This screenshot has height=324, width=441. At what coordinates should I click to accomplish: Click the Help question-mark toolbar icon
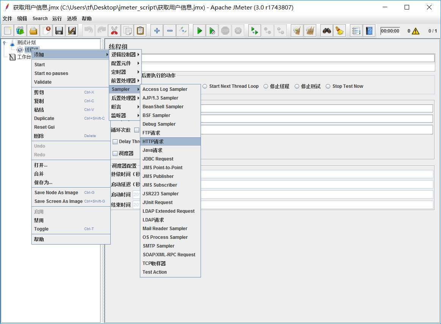click(369, 31)
